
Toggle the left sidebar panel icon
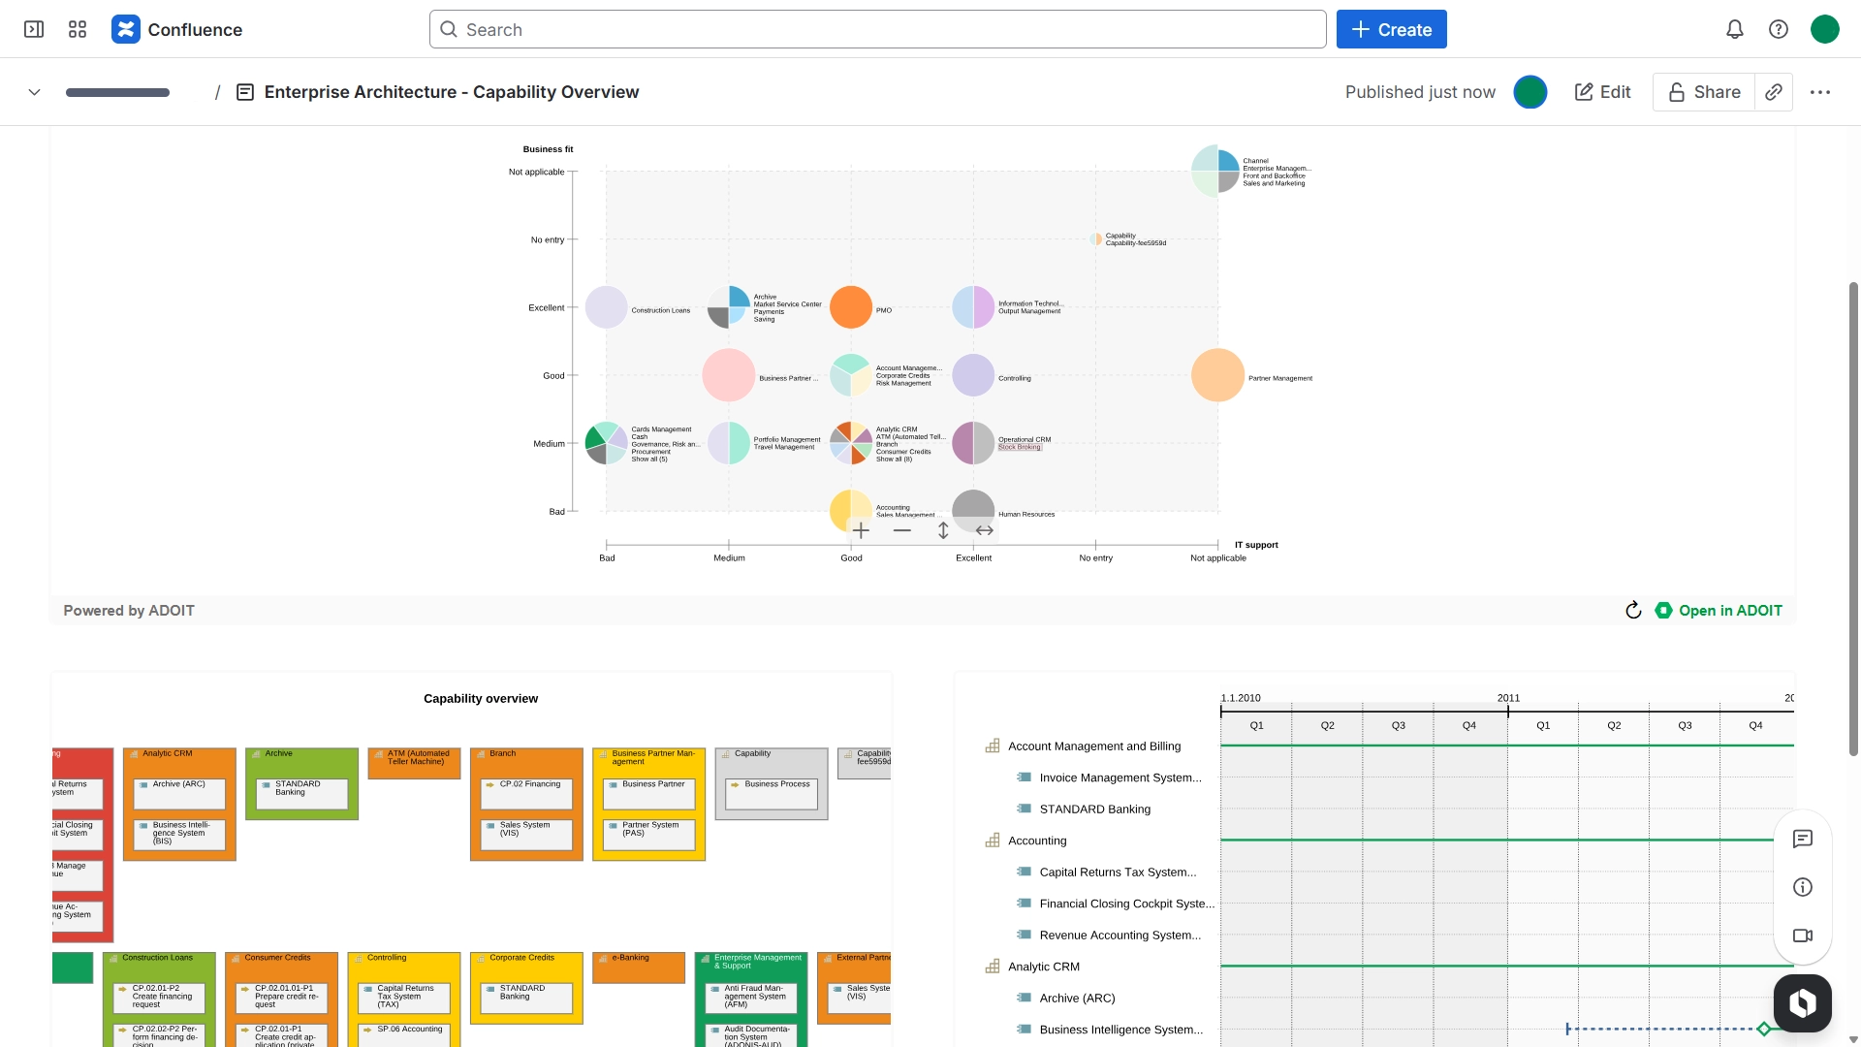click(x=34, y=29)
